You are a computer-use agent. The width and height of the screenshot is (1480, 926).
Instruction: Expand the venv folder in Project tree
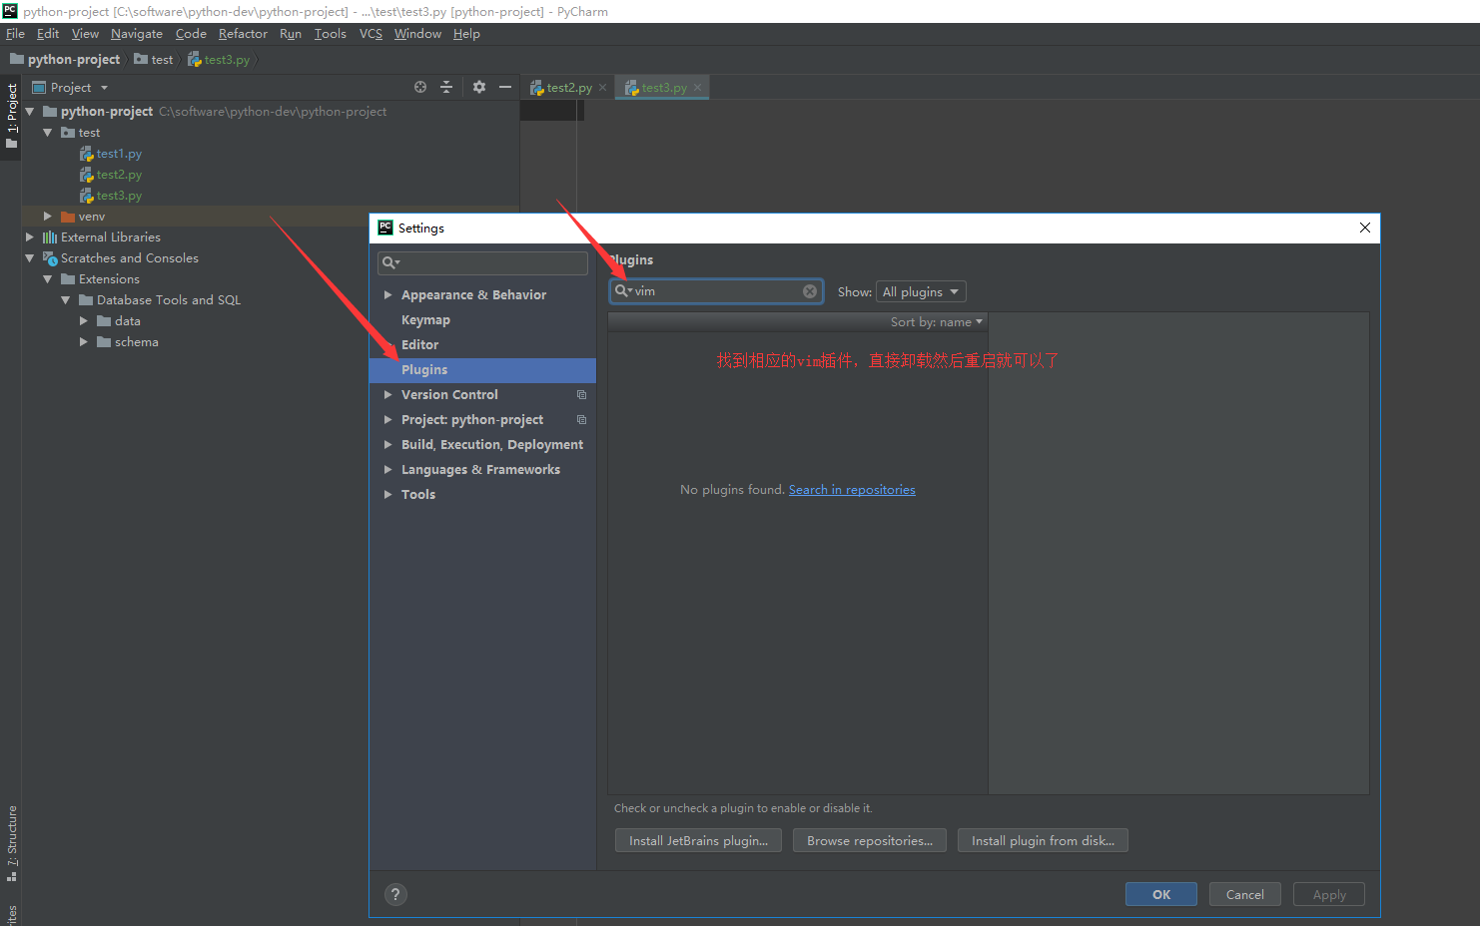pos(47,216)
